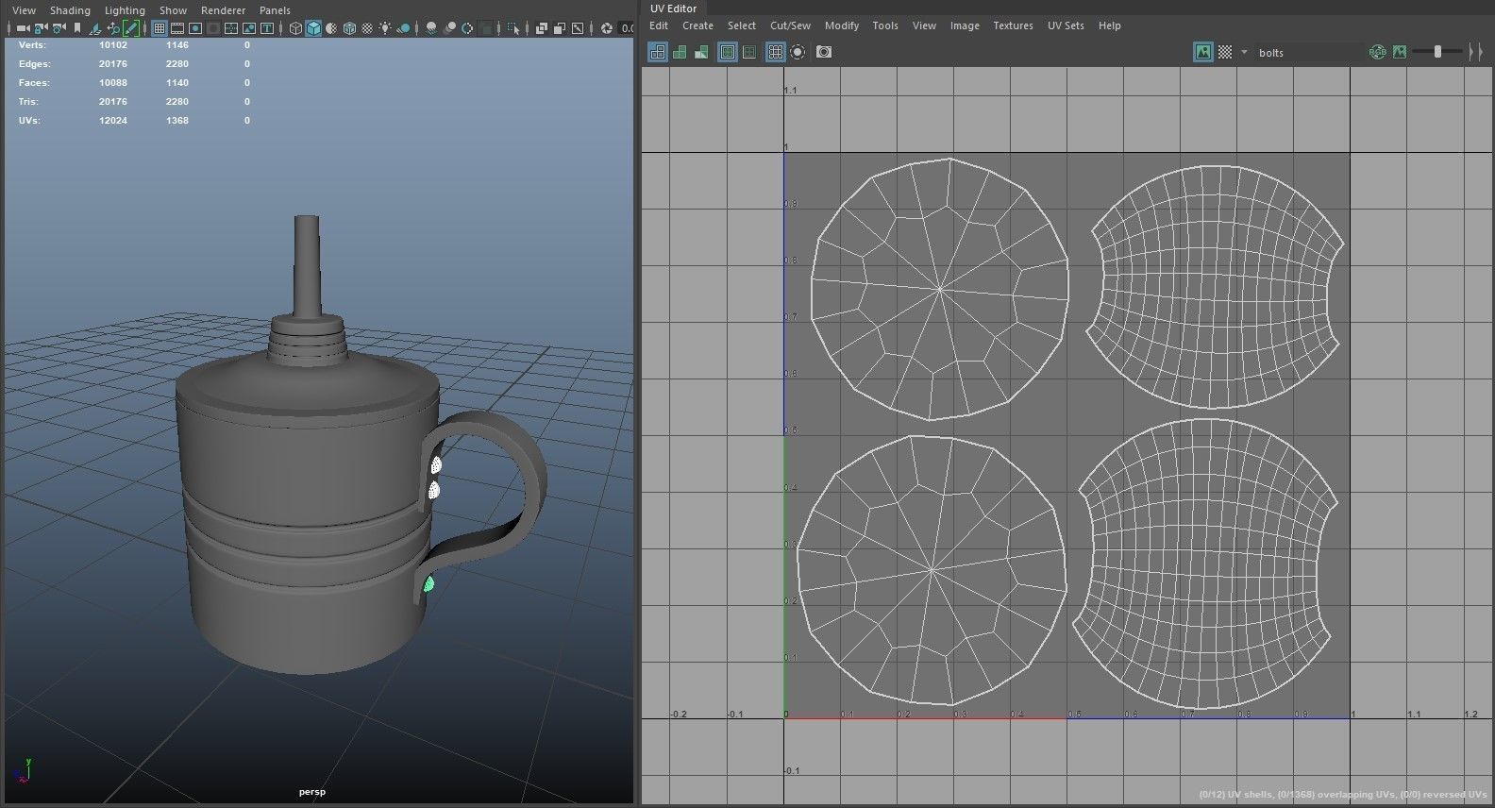
Task: Open the UV Editor Select menu
Action: [741, 25]
